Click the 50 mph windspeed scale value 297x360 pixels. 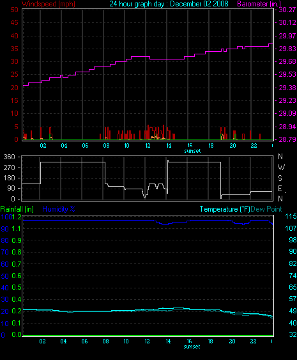click(x=14, y=10)
